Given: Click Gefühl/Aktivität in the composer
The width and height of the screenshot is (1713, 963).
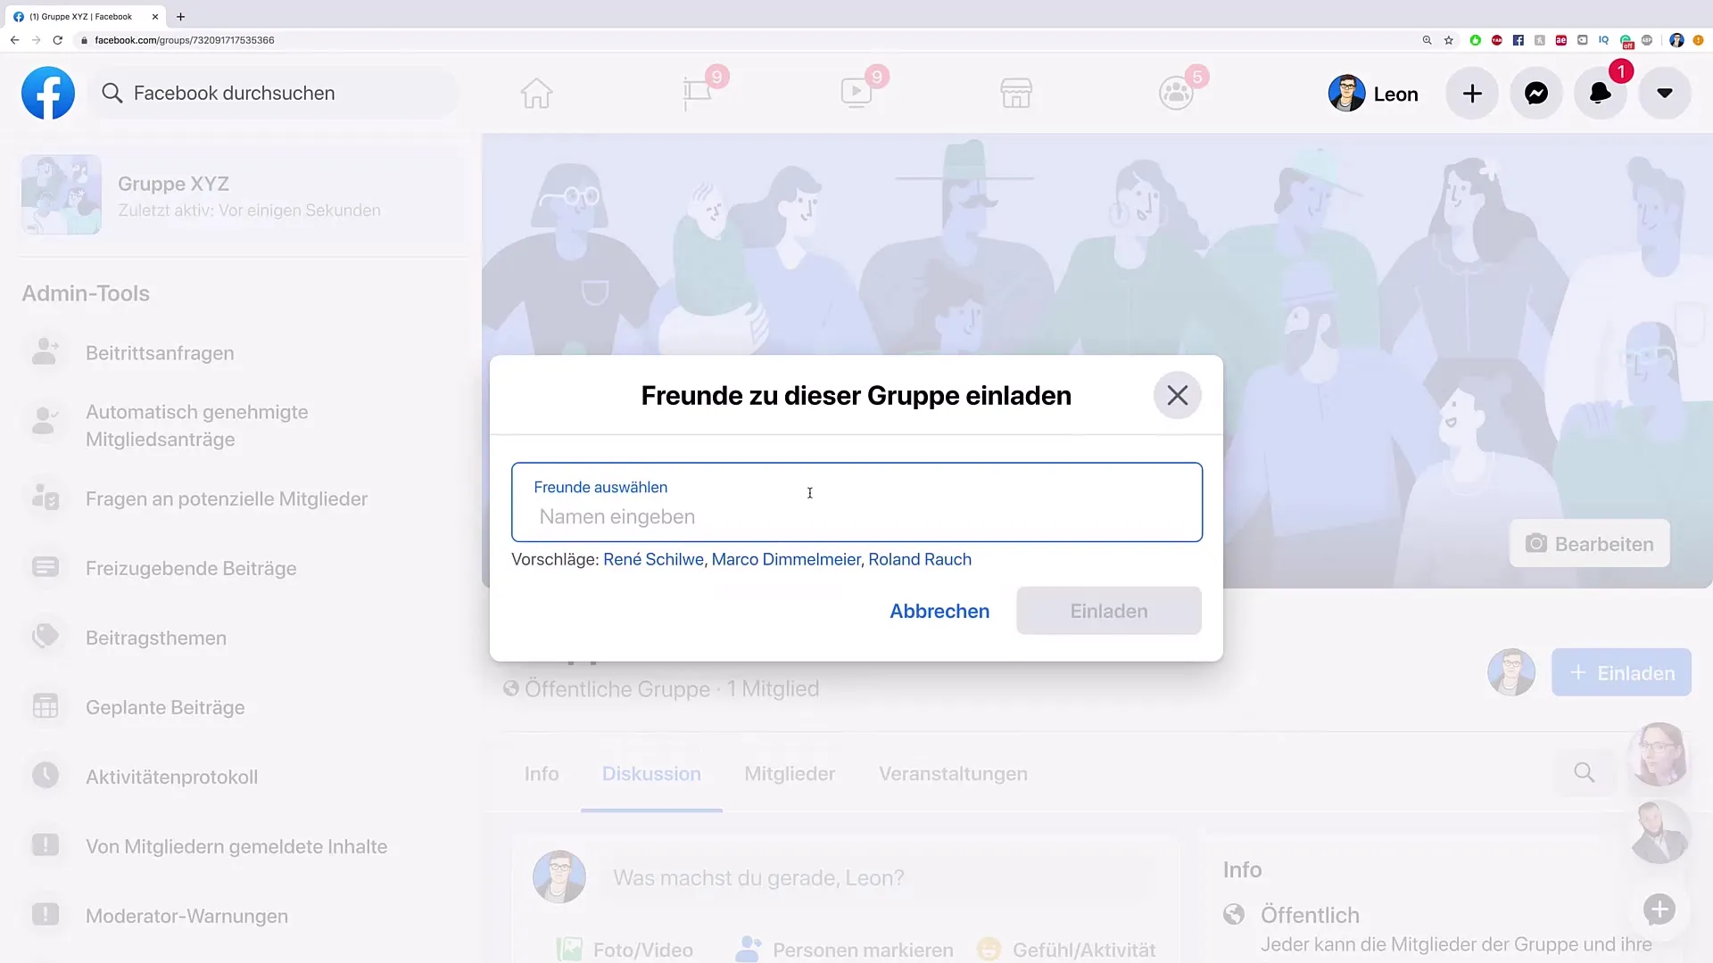Looking at the screenshot, I should coord(1066,950).
